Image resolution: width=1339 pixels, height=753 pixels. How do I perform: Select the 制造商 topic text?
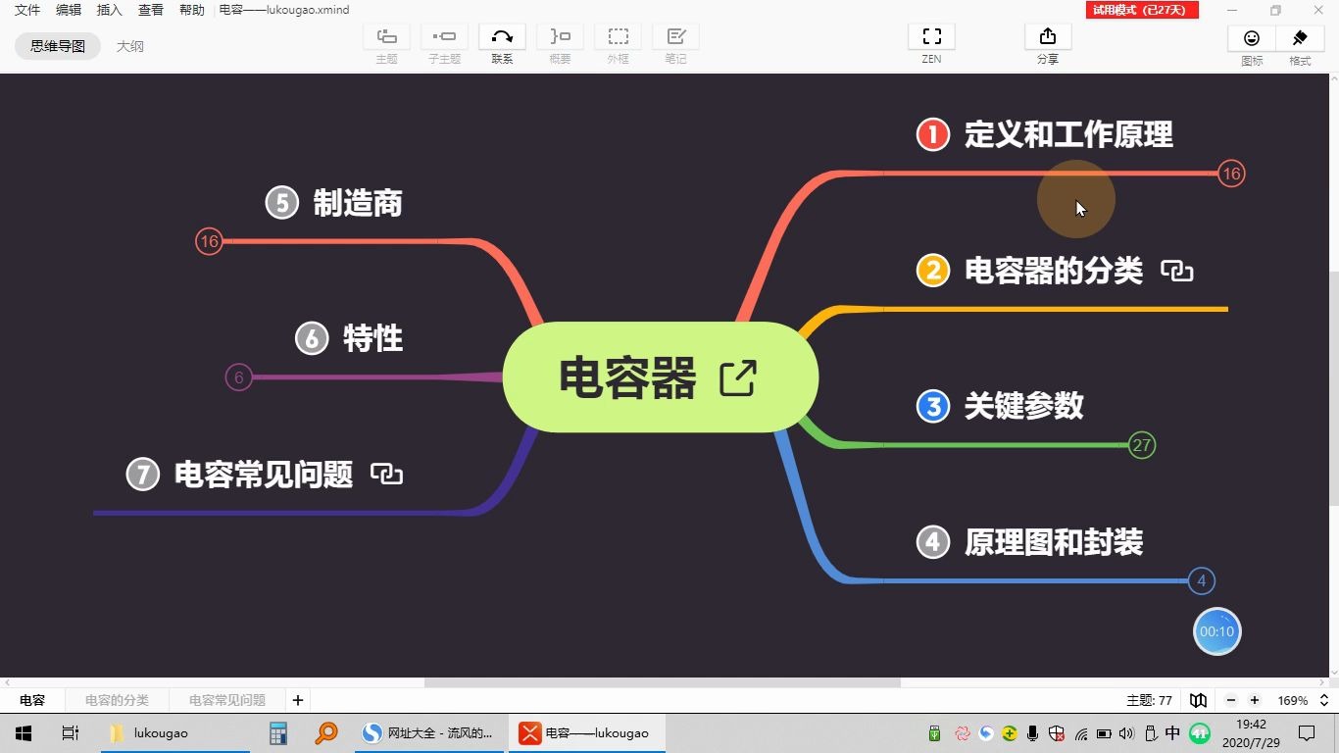tap(357, 203)
